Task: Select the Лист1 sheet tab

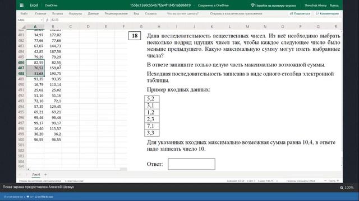Action: (36, 175)
